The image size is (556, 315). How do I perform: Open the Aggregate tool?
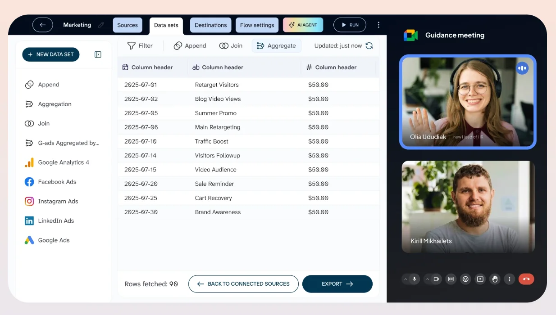click(x=277, y=45)
